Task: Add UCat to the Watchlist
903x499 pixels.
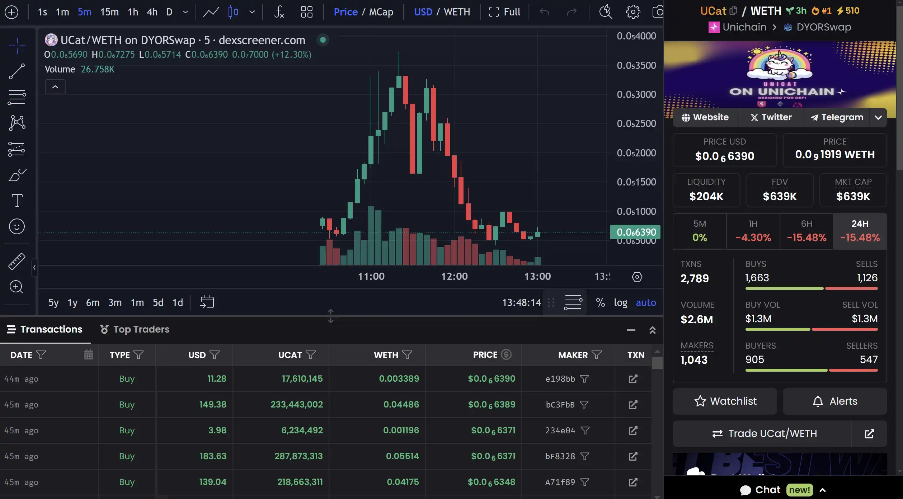Action: tap(725, 401)
